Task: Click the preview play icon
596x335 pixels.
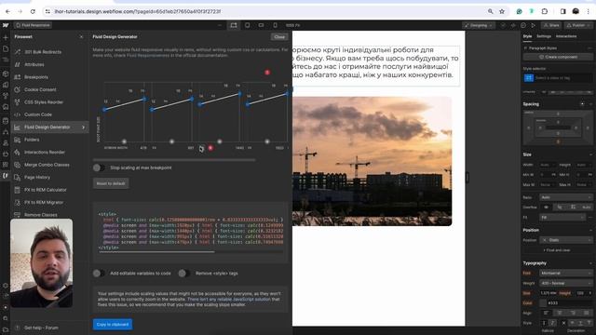Action: pos(534,25)
